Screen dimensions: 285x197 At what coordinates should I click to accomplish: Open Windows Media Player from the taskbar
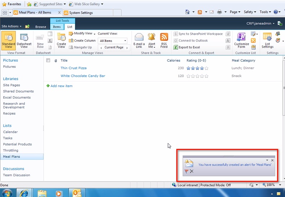[x=59, y=193]
